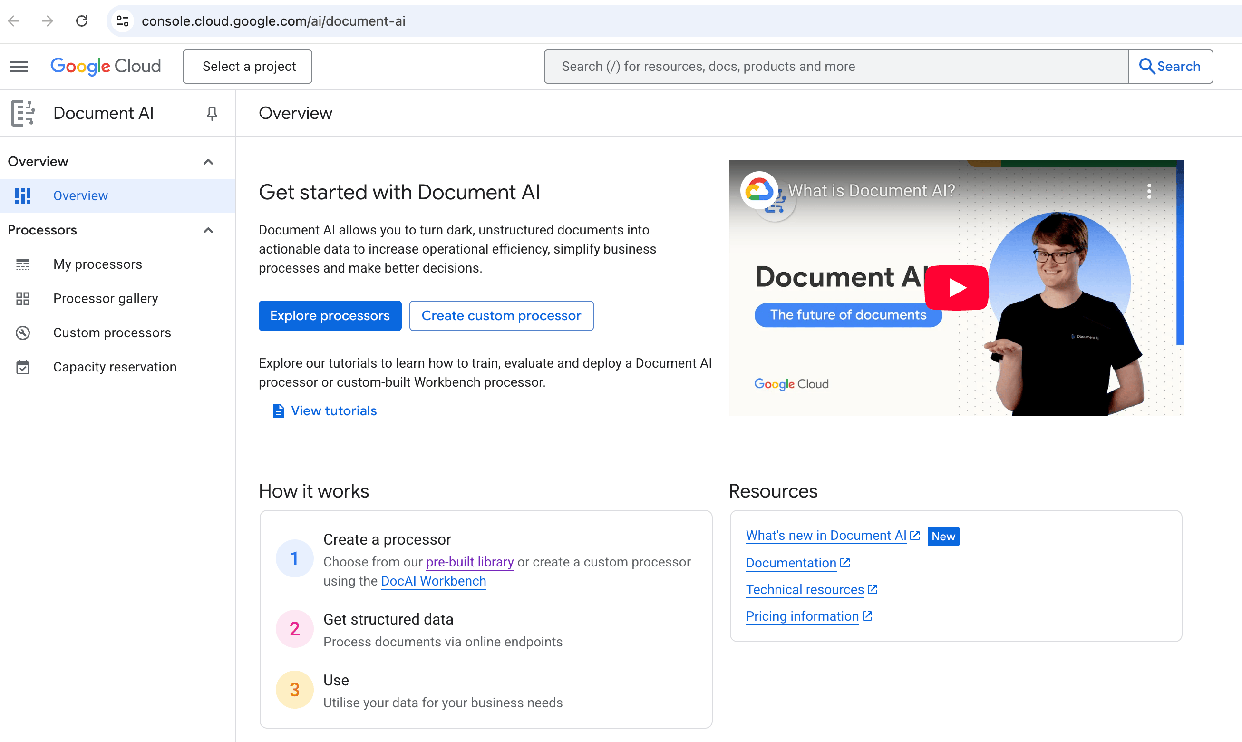This screenshot has width=1242, height=742.
Task: Open Capacity reservation in the sidebar
Action: [117, 367]
